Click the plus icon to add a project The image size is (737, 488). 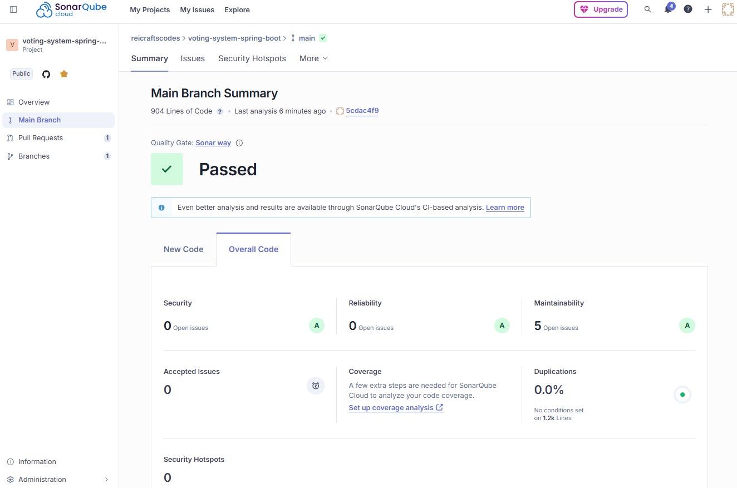(707, 9)
